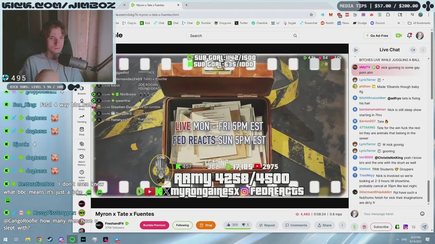Click the orange Shop button

coord(206,225)
